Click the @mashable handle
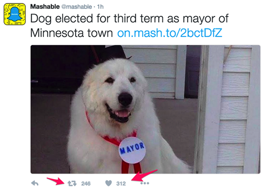 tap(77, 7)
